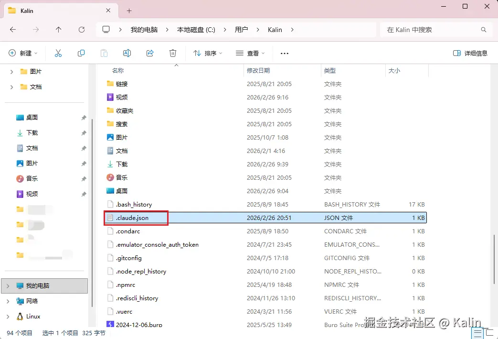Screen dimensions: 498x339
Task: Expand the Linux tree node
Action: [8, 317]
